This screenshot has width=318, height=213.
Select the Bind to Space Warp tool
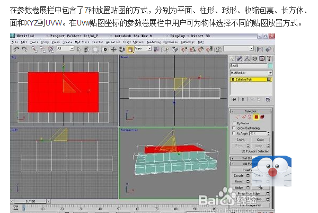click(51, 49)
